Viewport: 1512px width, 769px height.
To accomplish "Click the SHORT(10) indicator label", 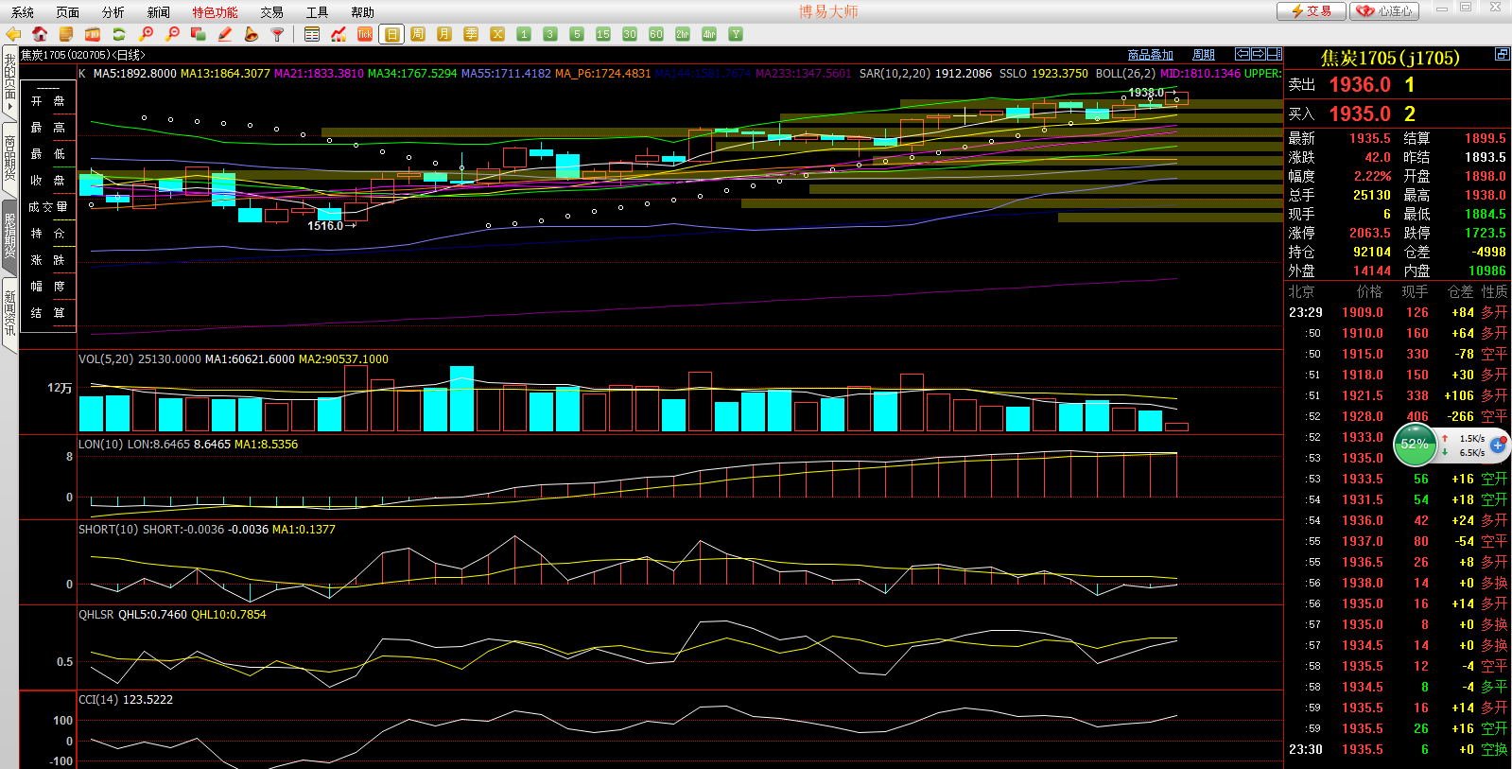I will point(108,529).
